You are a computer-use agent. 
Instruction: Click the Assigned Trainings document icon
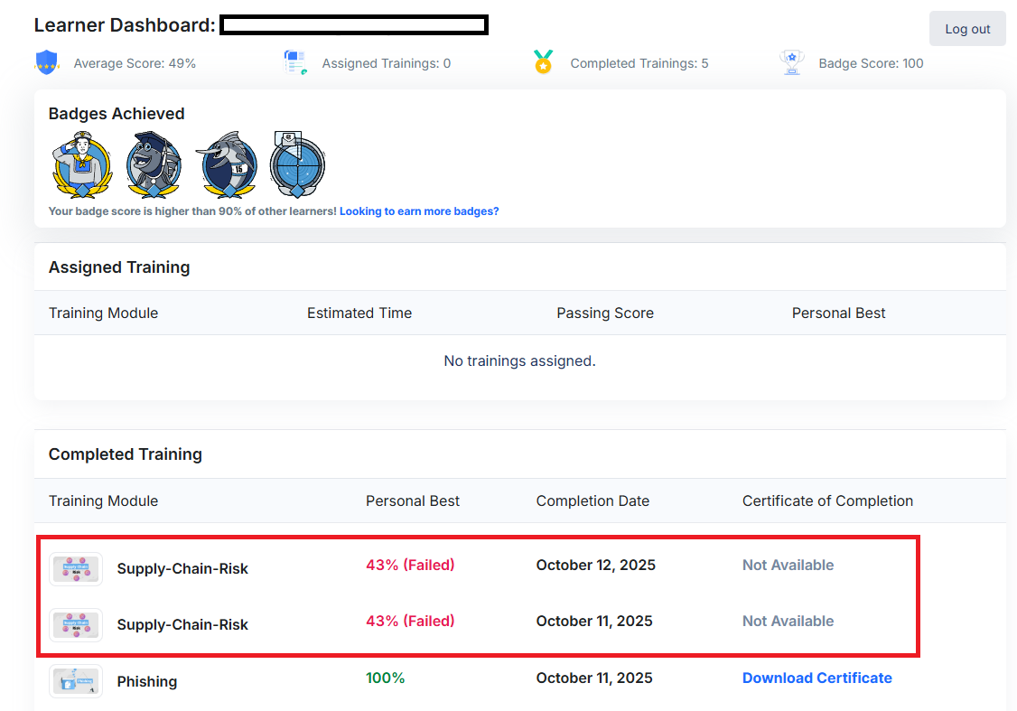(x=294, y=63)
